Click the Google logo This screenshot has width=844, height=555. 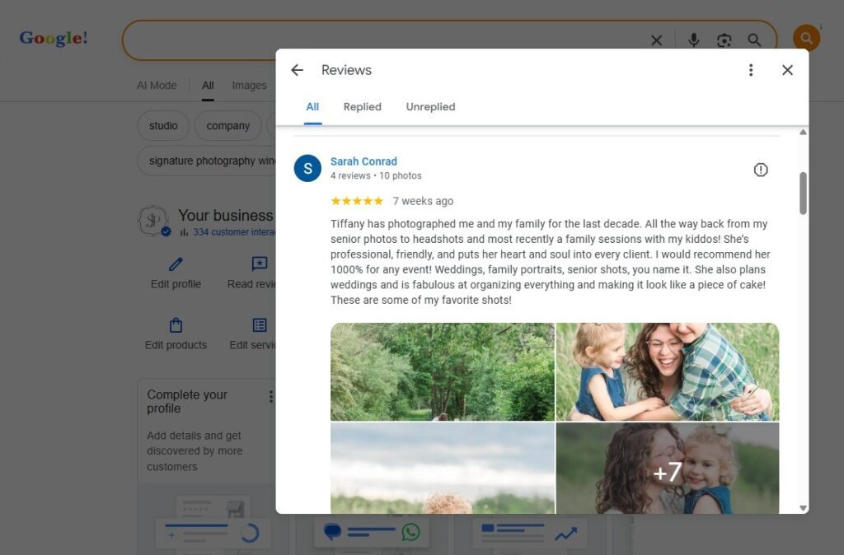(x=54, y=38)
